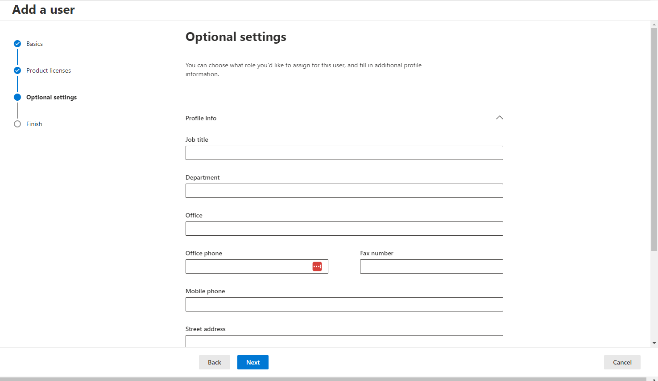The height and width of the screenshot is (381, 658).
Task: Click the Basics step checkmark icon
Action: [x=17, y=44]
